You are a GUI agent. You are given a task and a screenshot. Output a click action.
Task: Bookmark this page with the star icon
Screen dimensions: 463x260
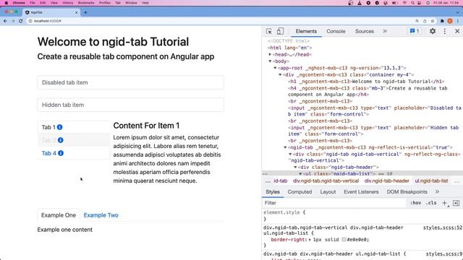(433, 21)
